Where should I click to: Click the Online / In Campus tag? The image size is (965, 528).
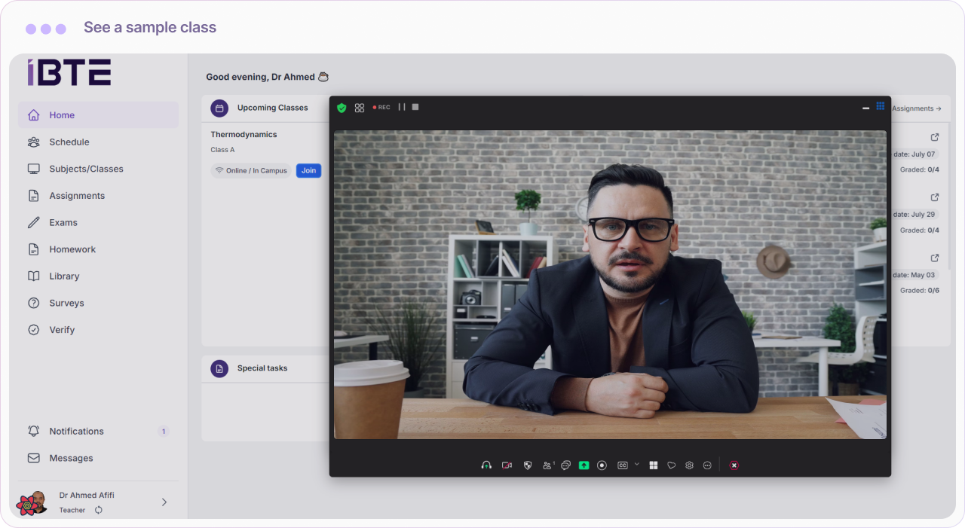pos(251,171)
